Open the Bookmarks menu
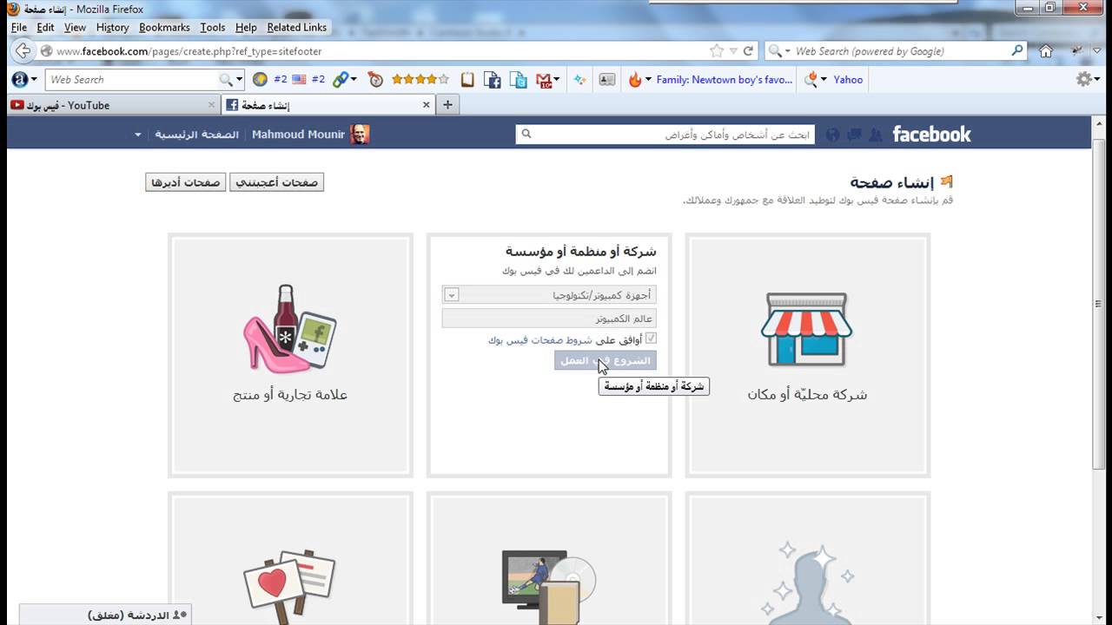Image resolution: width=1112 pixels, height=625 pixels. (x=164, y=27)
